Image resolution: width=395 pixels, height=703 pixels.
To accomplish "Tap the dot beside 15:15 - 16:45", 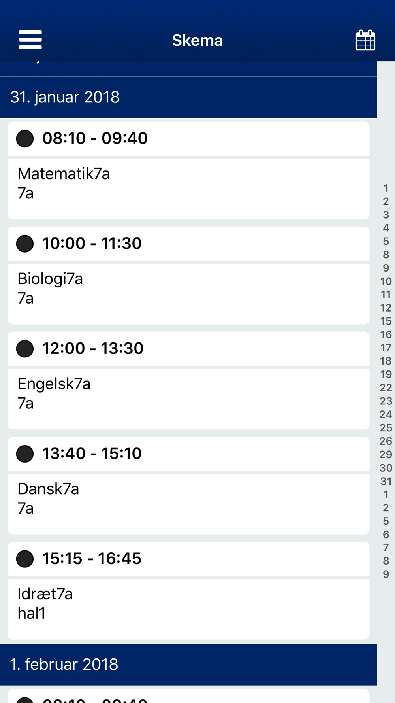I will (25, 559).
